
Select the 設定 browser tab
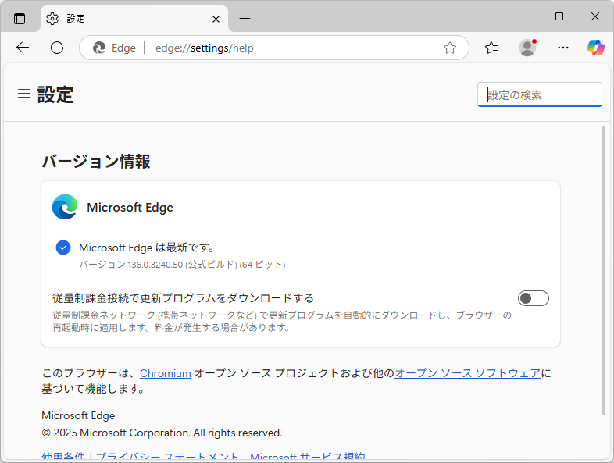[x=134, y=19]
